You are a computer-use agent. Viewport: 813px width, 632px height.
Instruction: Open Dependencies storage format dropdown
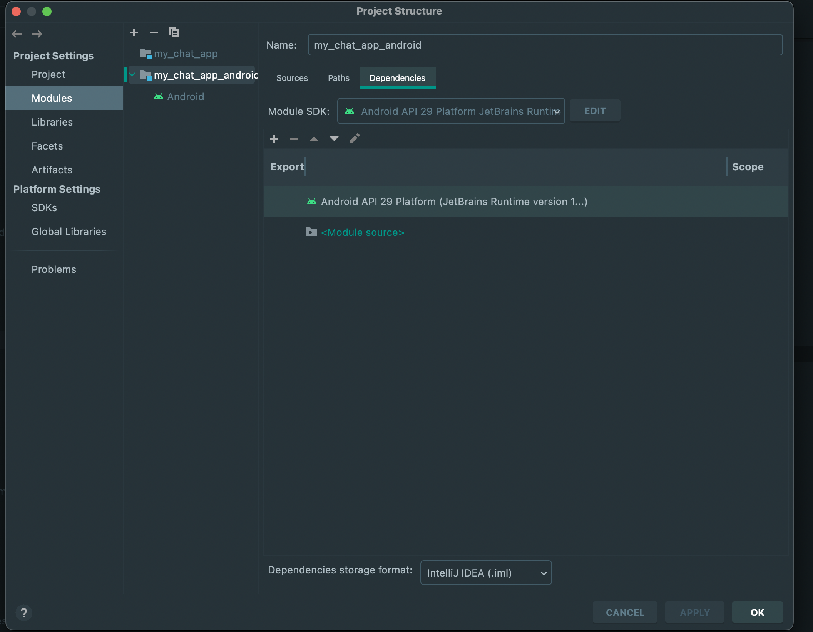coord(486,573)
